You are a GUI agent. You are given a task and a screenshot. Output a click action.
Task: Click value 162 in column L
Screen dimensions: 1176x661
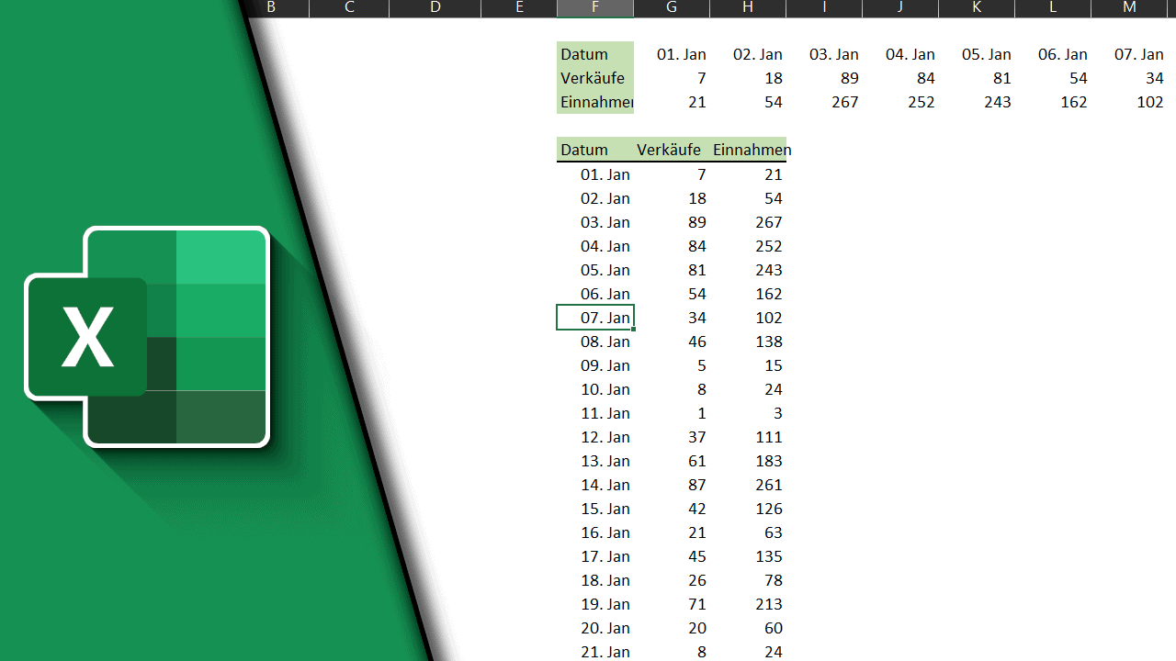click(1073, 102)
